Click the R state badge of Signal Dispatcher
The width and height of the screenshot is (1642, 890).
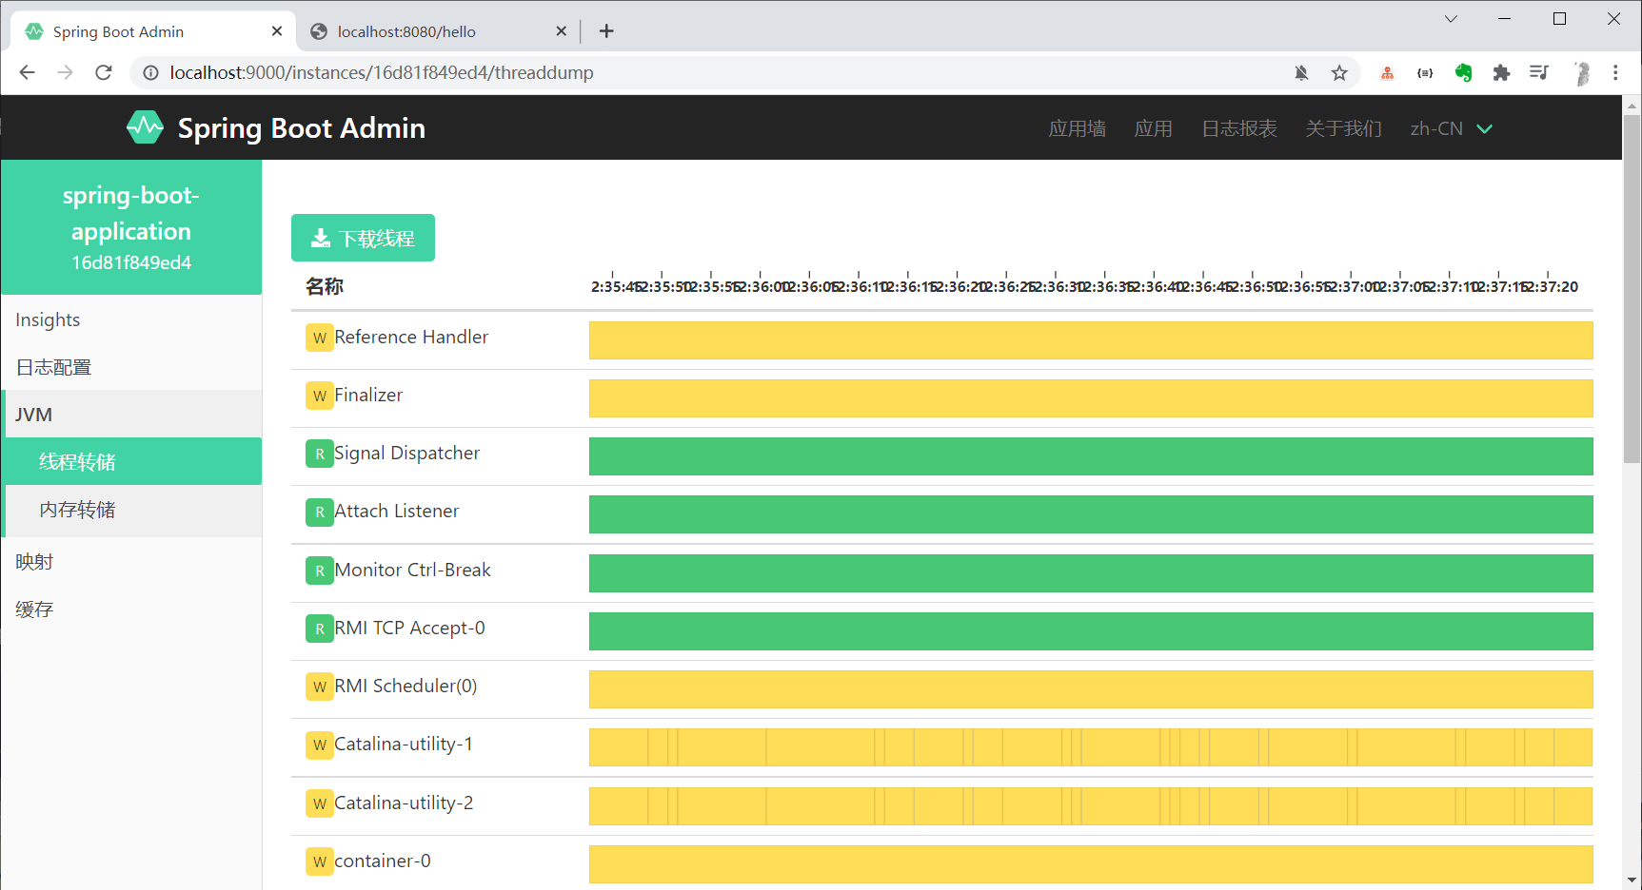click(319, 454)
